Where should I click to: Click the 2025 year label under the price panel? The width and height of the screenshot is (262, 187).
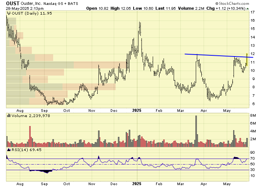(x=137, y=110)
